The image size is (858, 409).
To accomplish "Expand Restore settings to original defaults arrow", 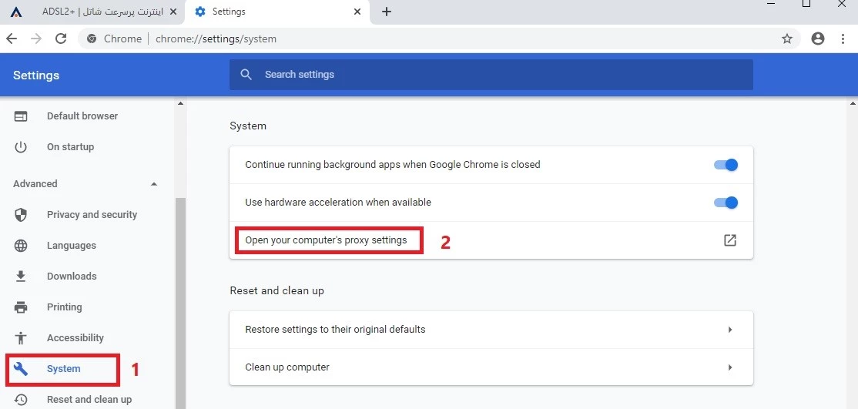I will (730, 330).
